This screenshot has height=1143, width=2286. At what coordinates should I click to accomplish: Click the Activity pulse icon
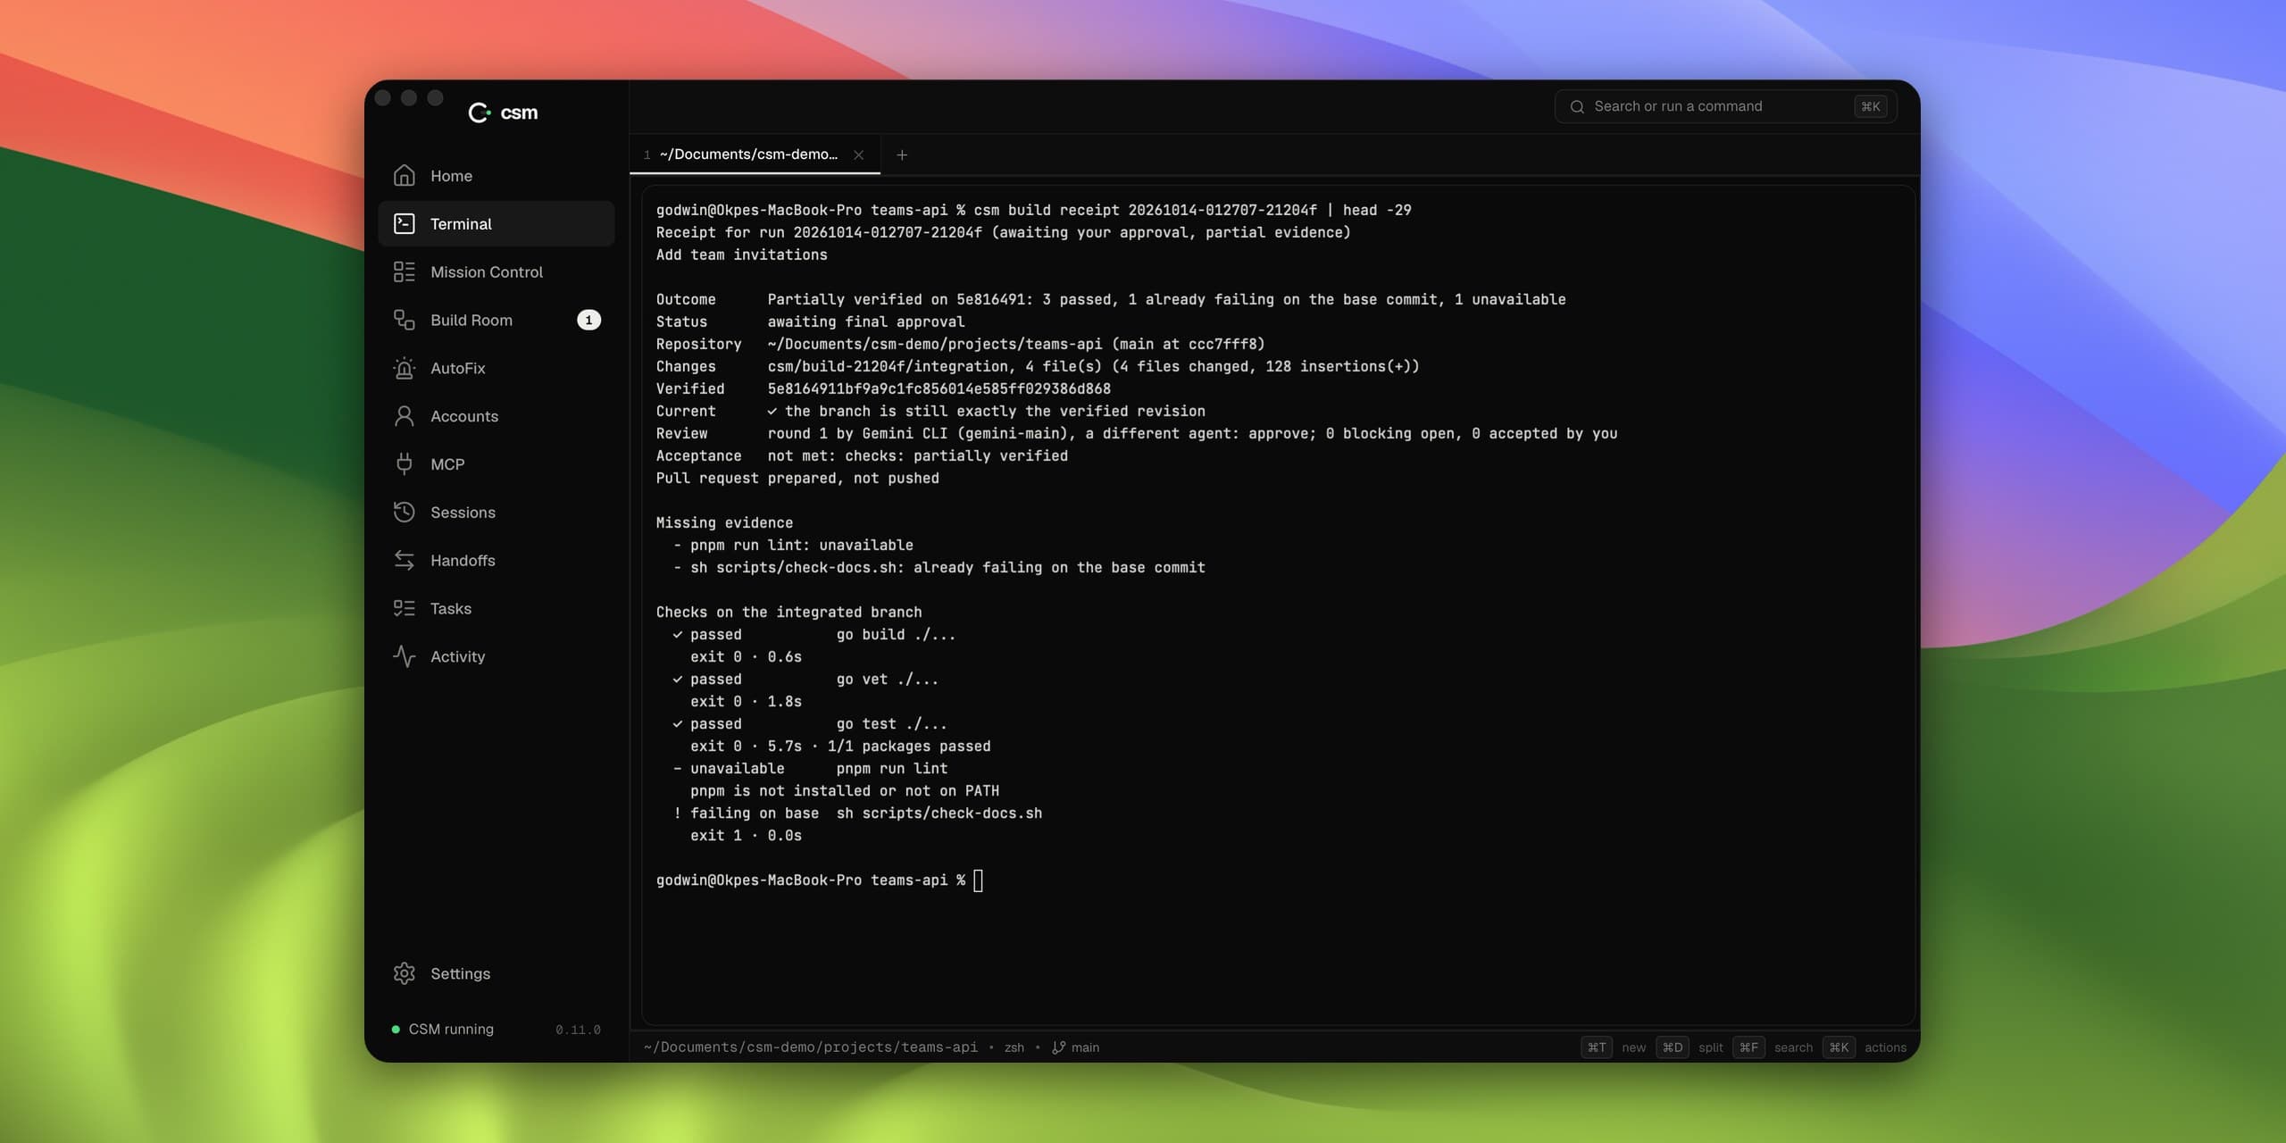(404, 656)
